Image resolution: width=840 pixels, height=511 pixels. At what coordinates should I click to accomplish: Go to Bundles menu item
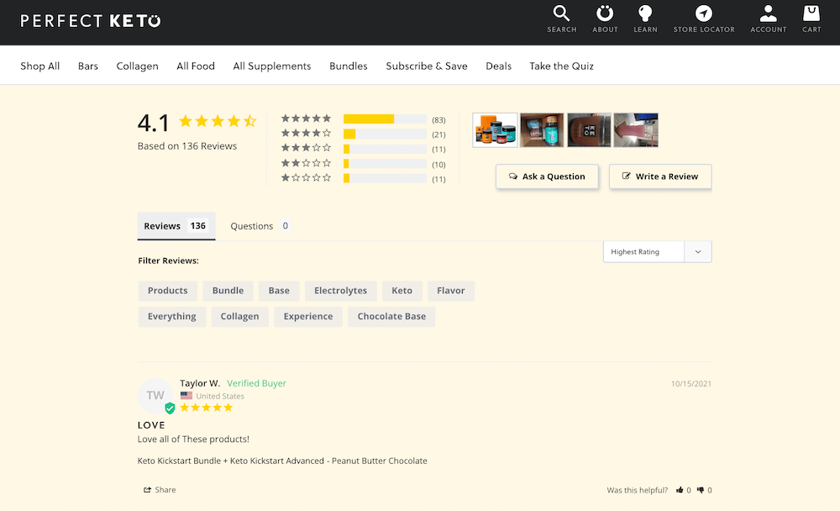(349, 66)
